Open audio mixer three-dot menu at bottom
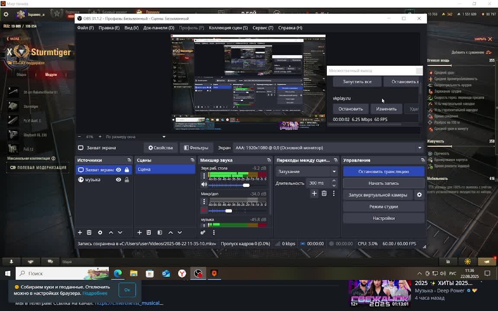The width and height of the screenshot is (498, 311). (x=214, y=233)
